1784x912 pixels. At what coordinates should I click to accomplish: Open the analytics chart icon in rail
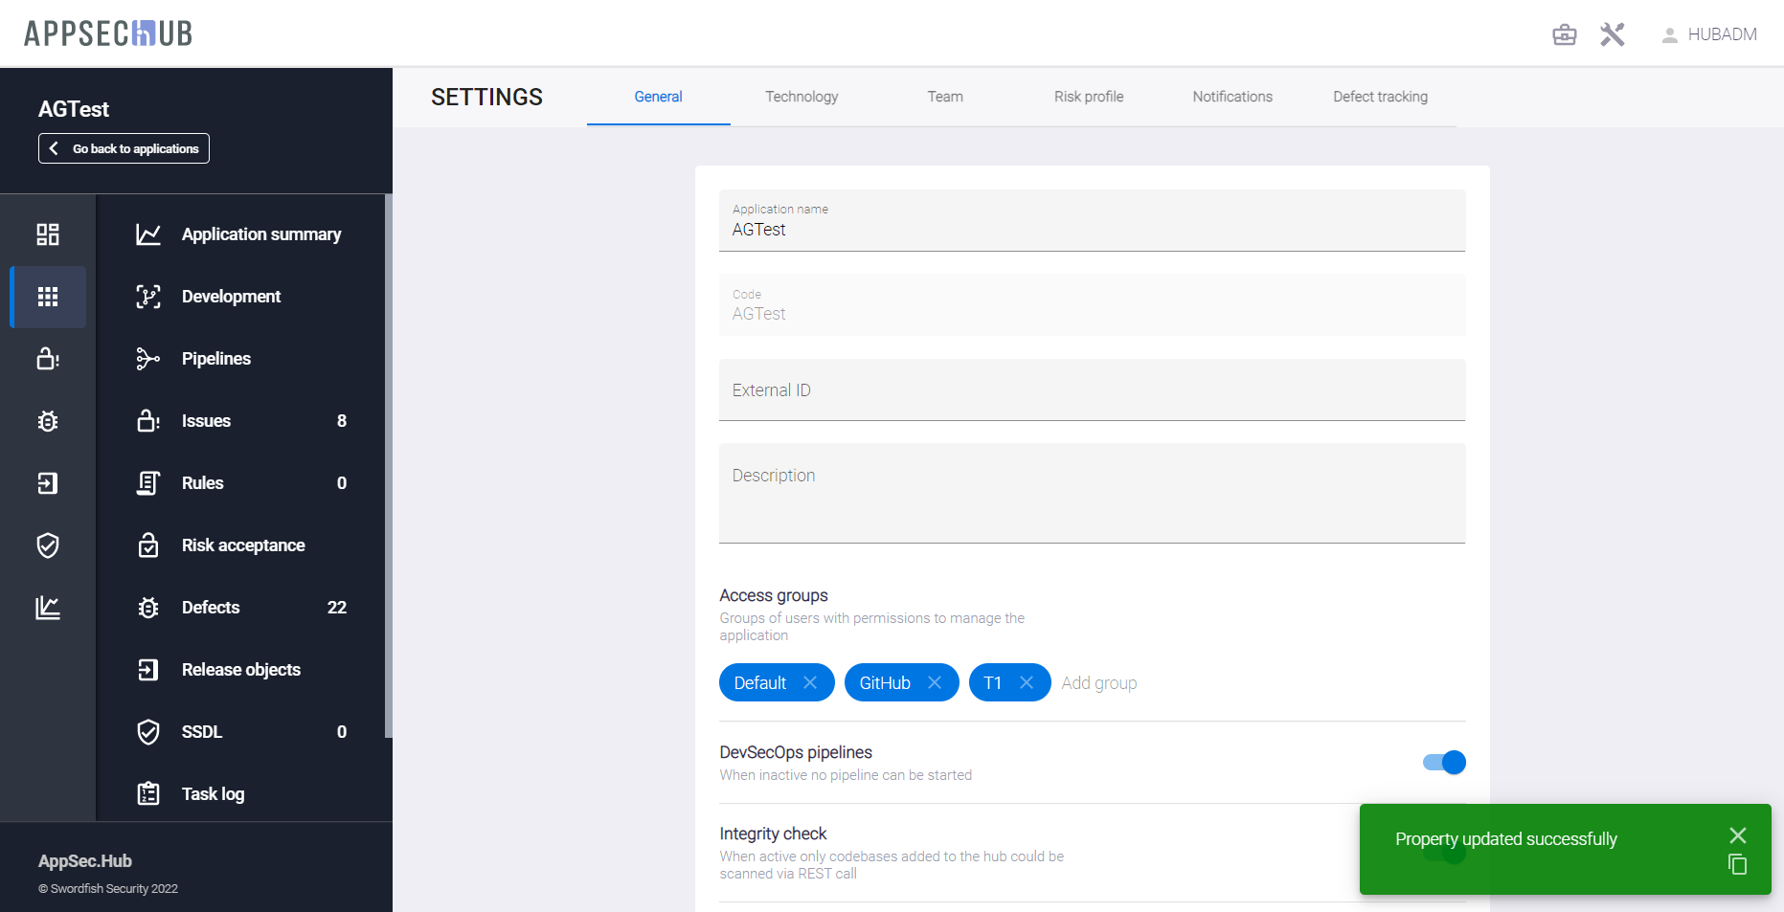(x=48, y=608)
